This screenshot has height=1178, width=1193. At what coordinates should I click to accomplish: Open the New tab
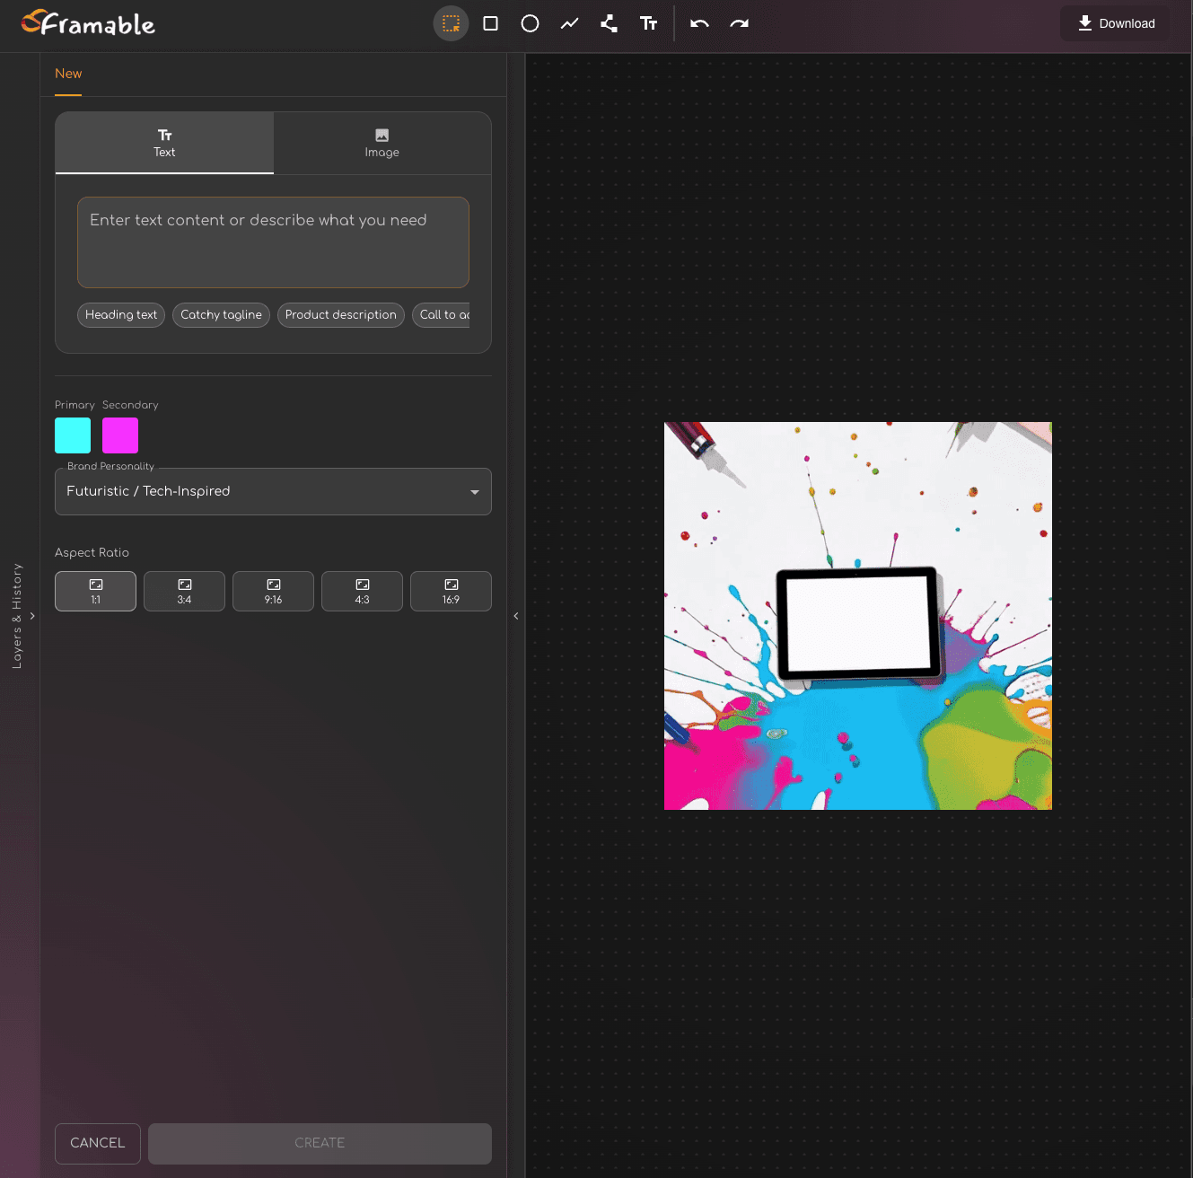click(x=68, y=74)
